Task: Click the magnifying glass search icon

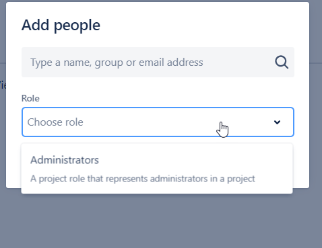Action: [282, 62]
